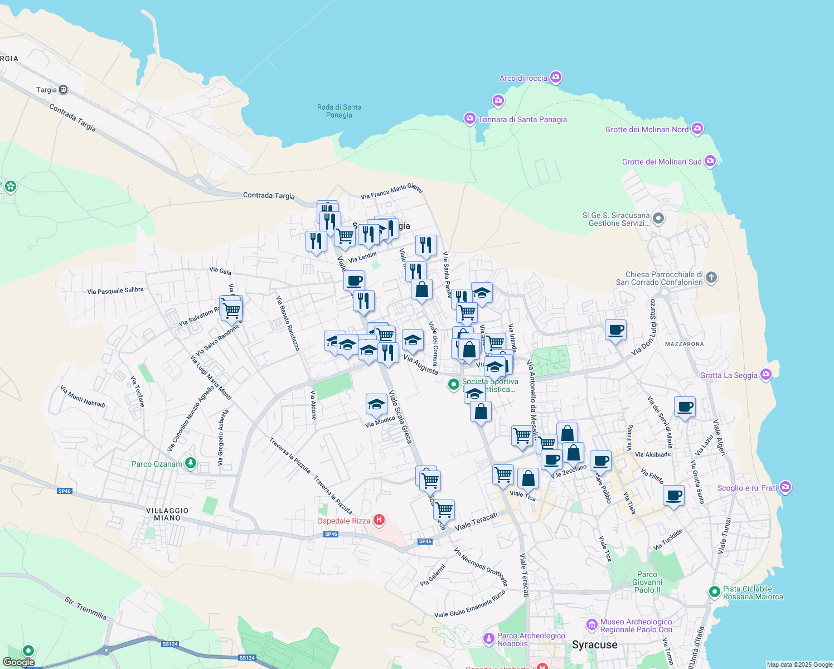Click the Google logo in the corner
The image size is (834, 669).
coord(18,662)
